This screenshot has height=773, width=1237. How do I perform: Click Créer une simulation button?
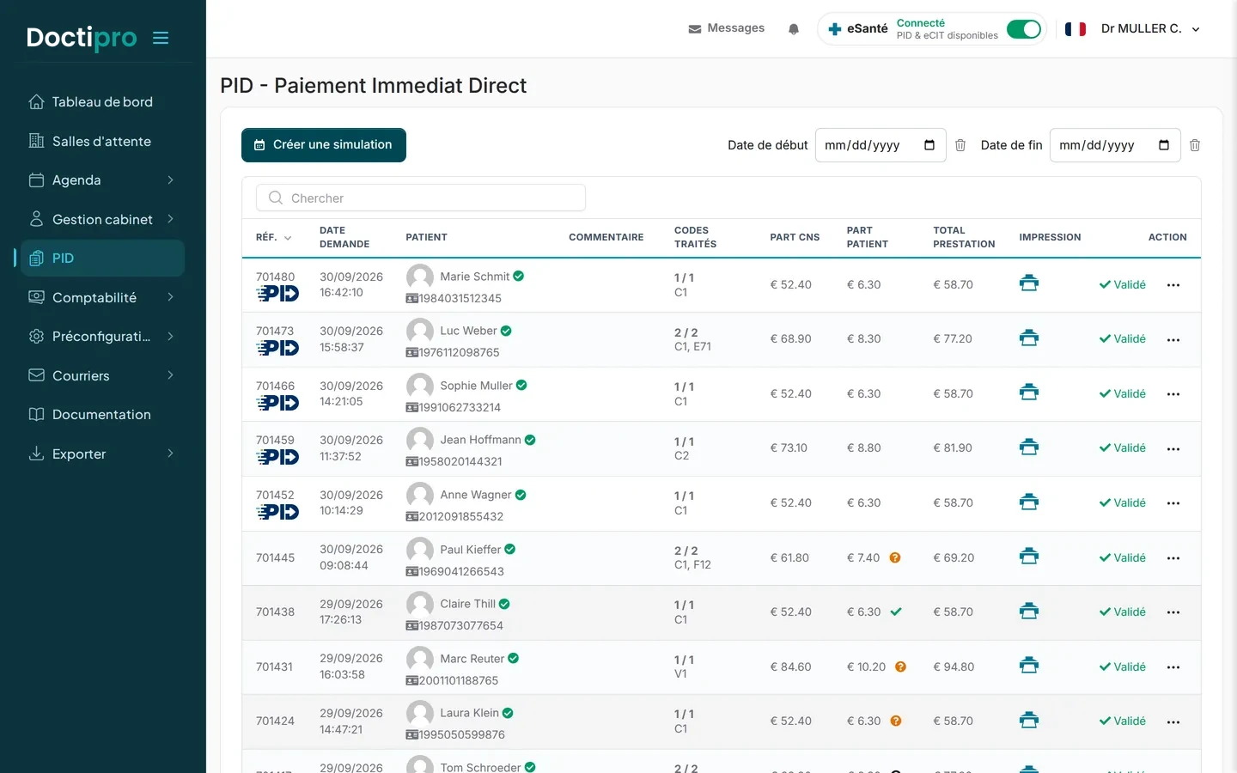324,145
